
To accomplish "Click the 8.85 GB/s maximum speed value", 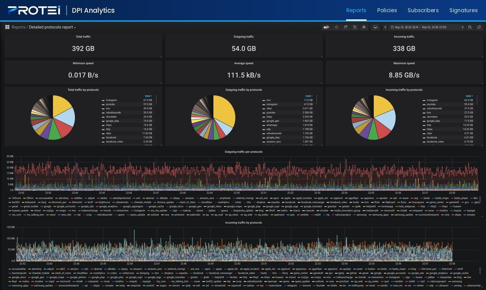I will point(404,75).
